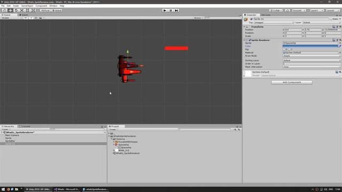Open the sprite object picker circle
Screen dimensions: 342x192
[340, 43]
